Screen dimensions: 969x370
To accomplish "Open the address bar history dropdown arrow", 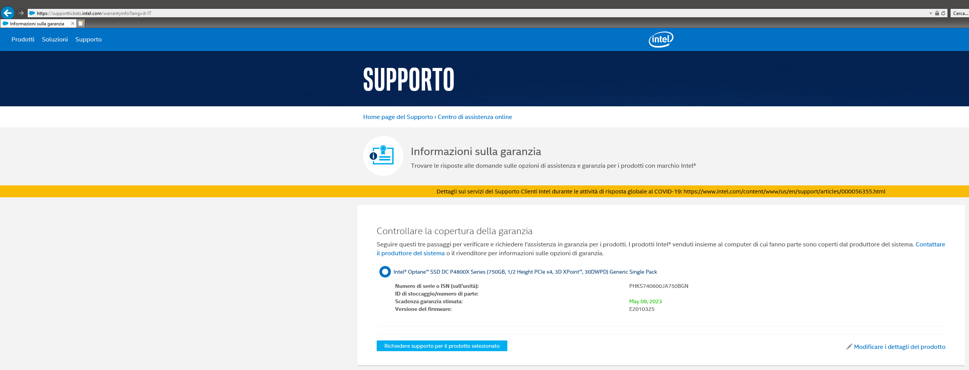I will (931, 13).
